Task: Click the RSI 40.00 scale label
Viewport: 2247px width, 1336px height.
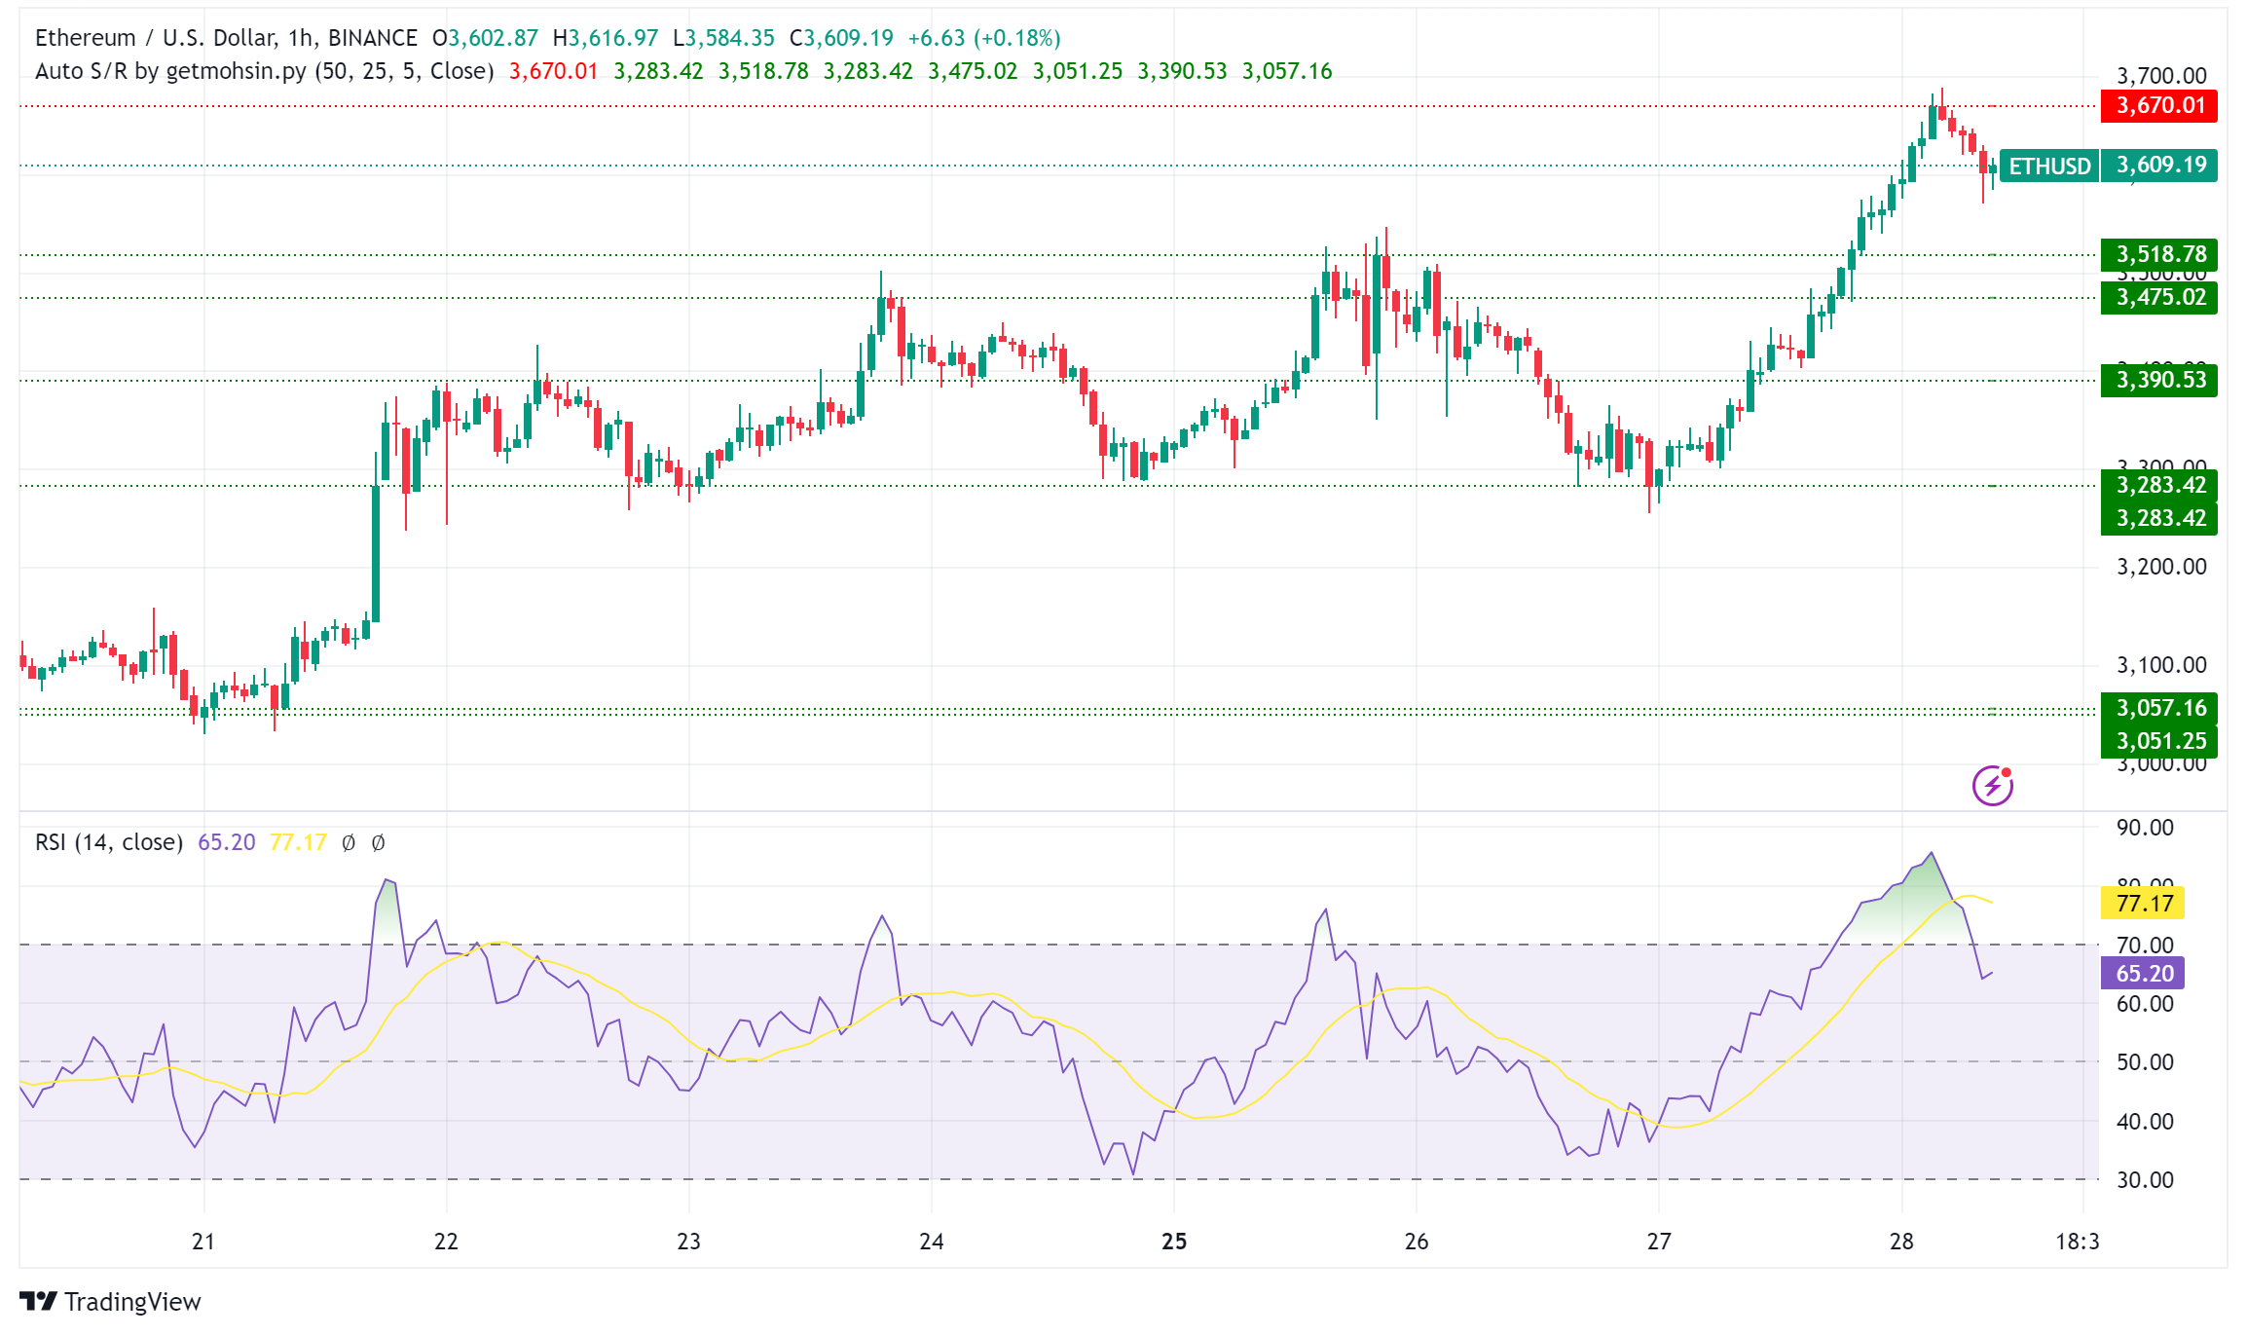Action: coord(2145,1121)
